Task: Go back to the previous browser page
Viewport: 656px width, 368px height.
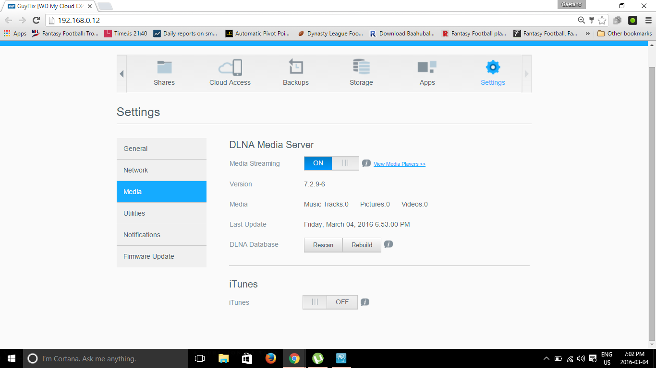Action: coord(9,20)
